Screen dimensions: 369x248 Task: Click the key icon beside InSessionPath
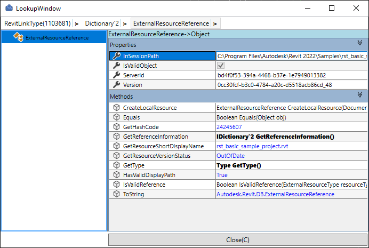click(116, 56)
